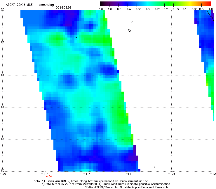Click the 'ASCAT 25KM MLE-1 ascending' title
Screen dimensions: 216x189
point(30,5)
